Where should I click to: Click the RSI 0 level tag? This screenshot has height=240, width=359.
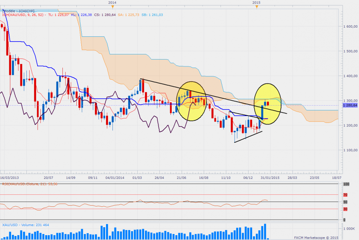pyautogui.click(x=344, y=220)
